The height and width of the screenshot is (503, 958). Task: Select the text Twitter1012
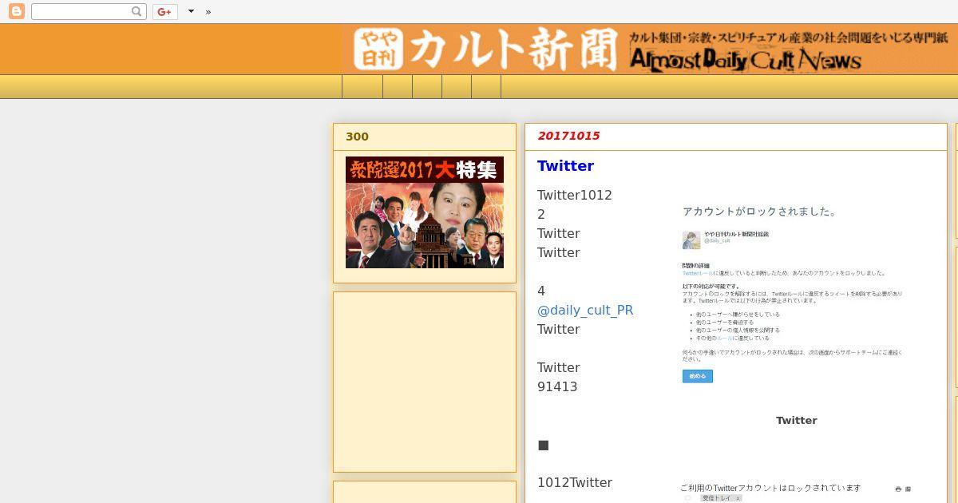(575, 195)
